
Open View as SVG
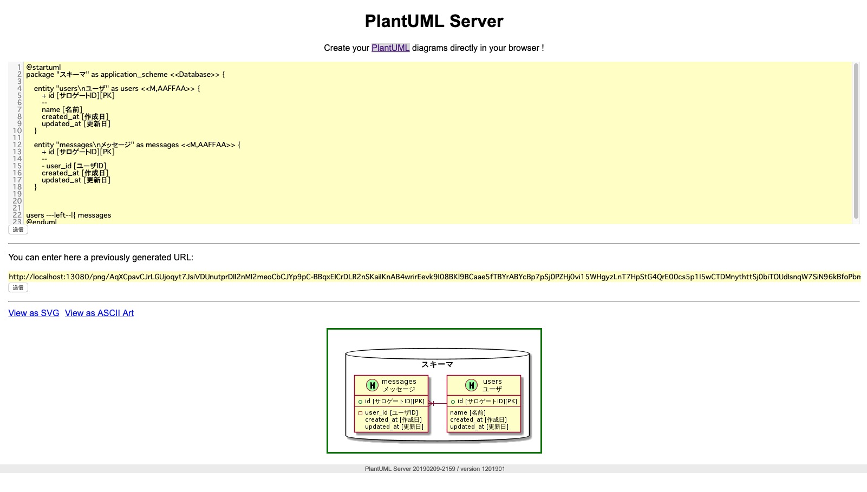(33, 313)
